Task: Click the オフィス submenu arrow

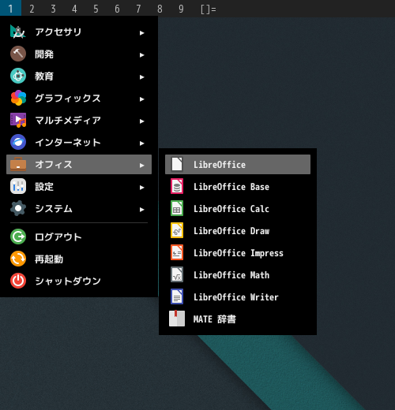Action: (x=142, y=166)
